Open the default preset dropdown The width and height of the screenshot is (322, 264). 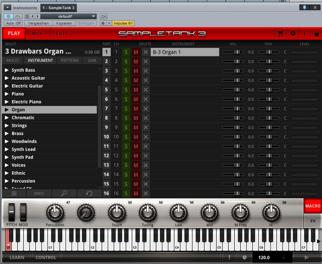pos(68,17)
